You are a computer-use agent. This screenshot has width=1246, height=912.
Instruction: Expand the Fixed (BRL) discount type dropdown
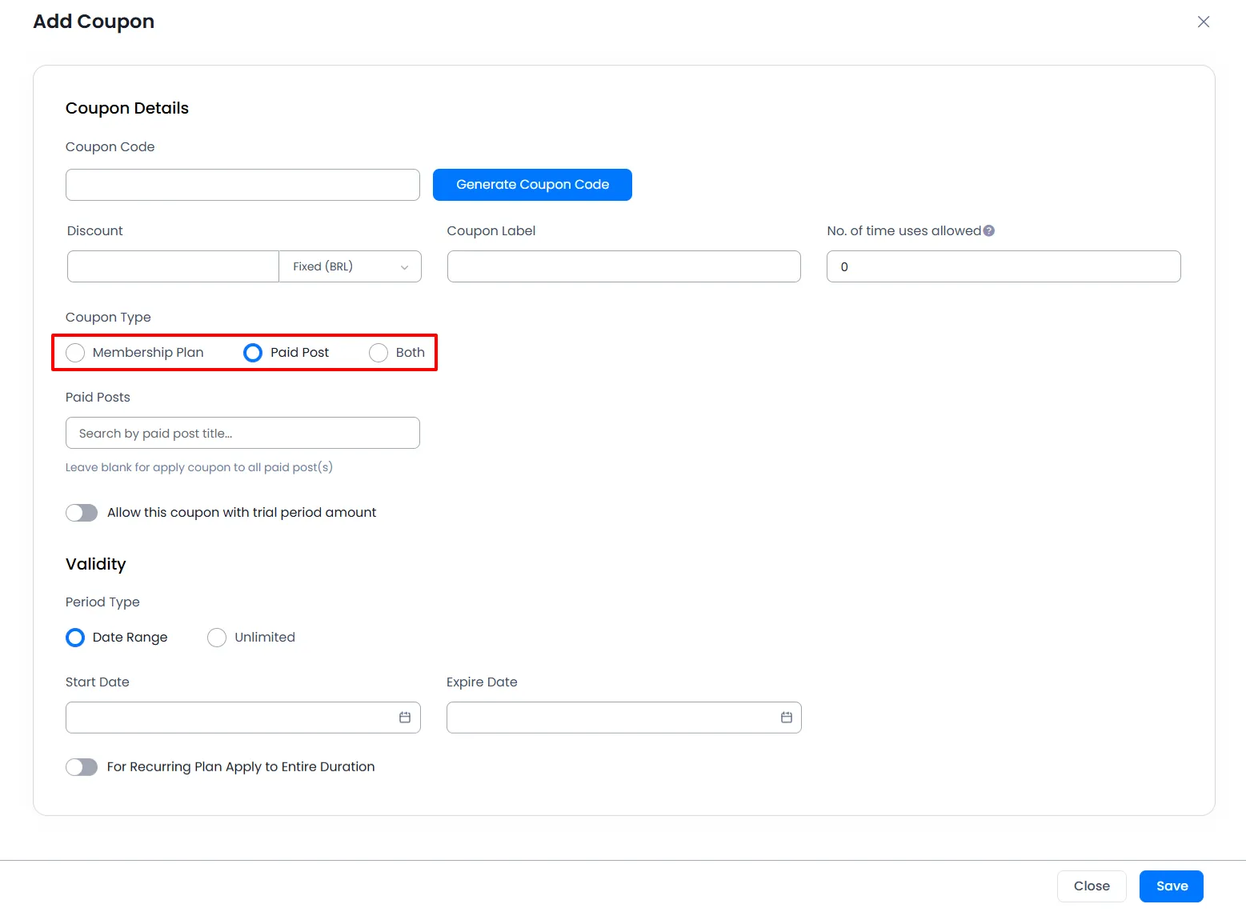coord(350,266)
